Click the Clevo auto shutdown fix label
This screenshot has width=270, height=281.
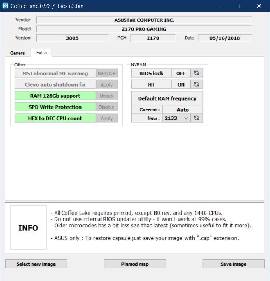click(55, 84)
